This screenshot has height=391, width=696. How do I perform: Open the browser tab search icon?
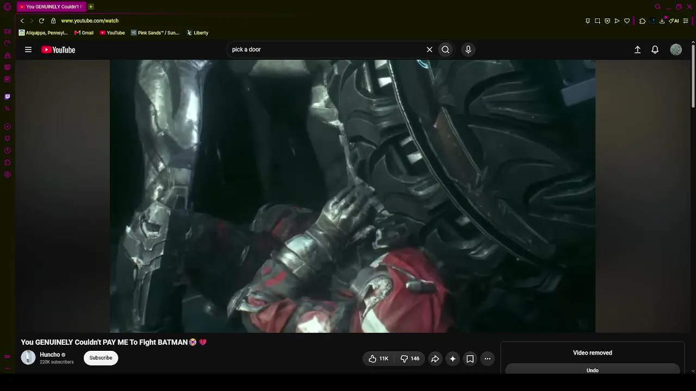point(657,7)
